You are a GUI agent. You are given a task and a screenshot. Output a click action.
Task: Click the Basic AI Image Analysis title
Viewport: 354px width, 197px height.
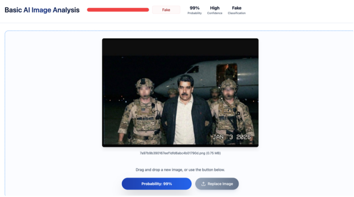click(42, 10)
